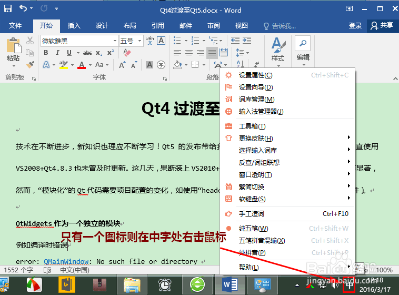Clear all formatting with the eraser icon
This screenshot has width=399, height=295.
pos(127,53)
